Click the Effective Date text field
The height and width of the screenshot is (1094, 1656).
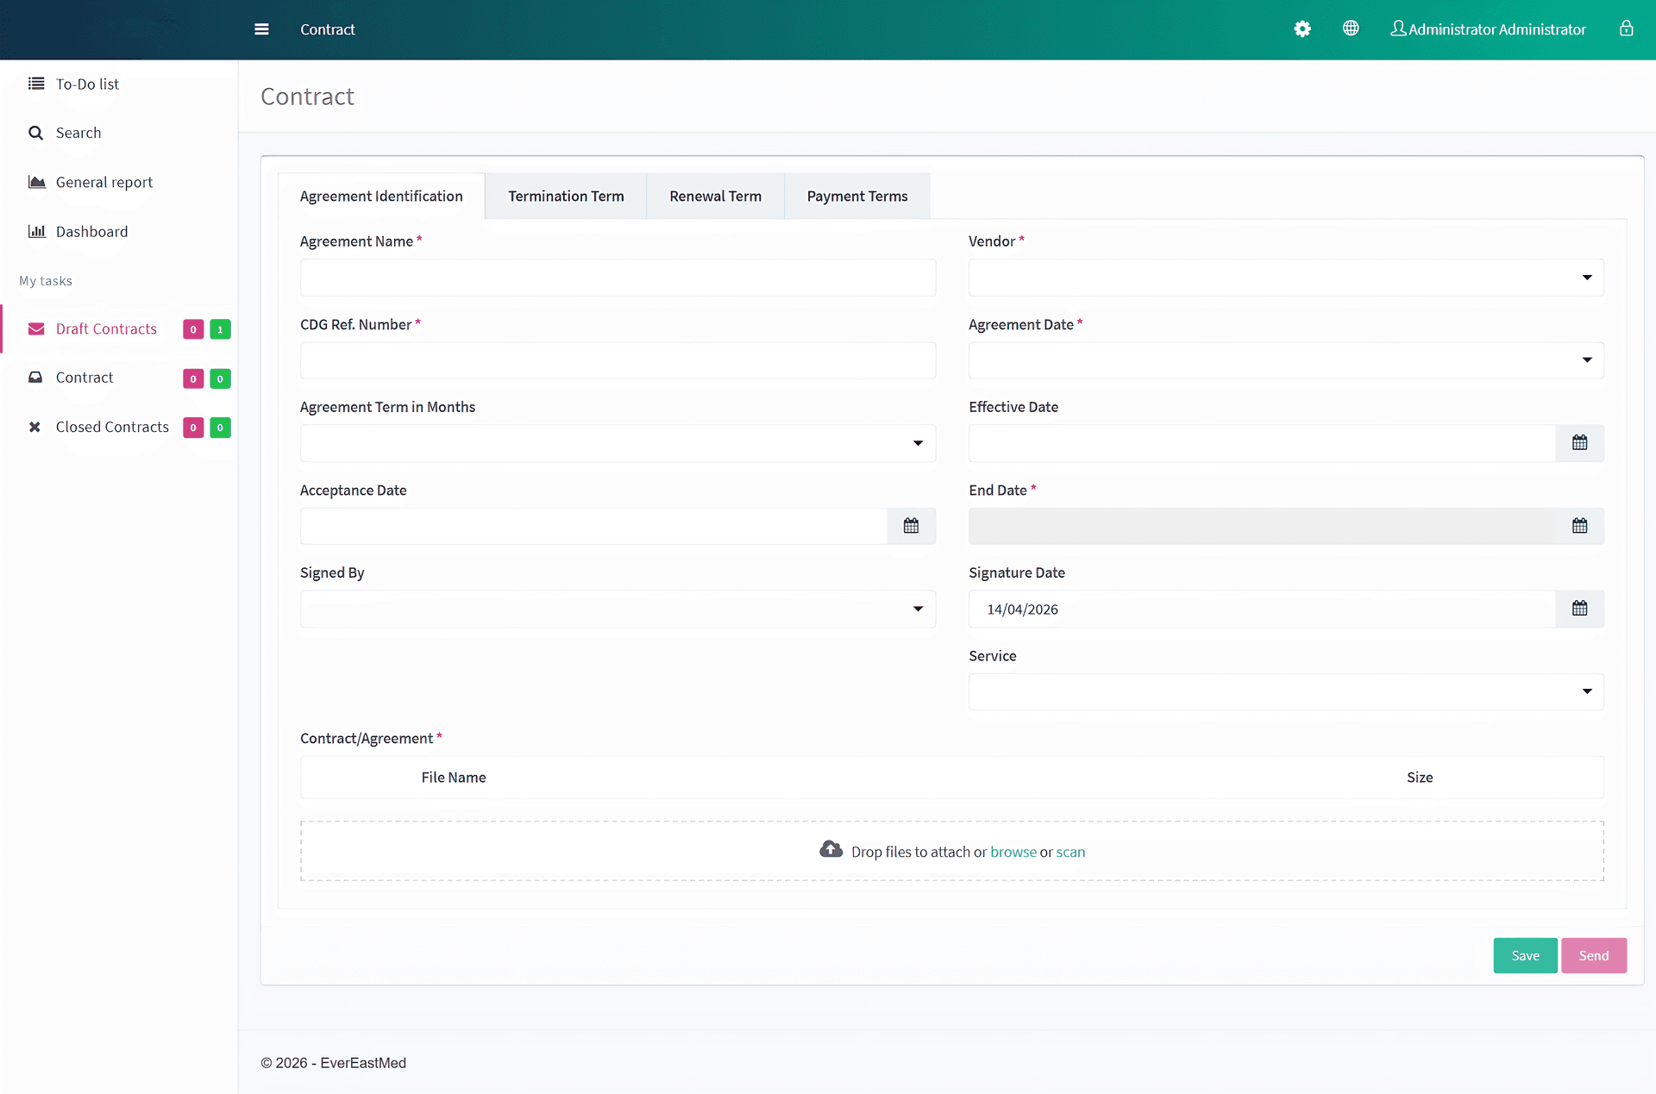pyautogui.click(x=1262, y=443)
